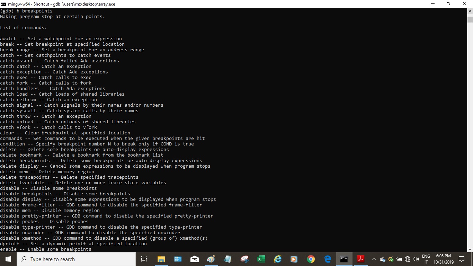Viewport: 473px width, 266px height.
Task: Click the 'disable frame-filter' line
Action: tap(101, 205)
